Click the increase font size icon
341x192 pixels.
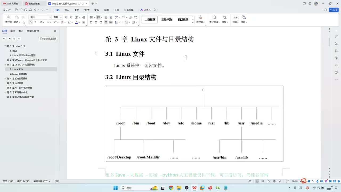66,17
